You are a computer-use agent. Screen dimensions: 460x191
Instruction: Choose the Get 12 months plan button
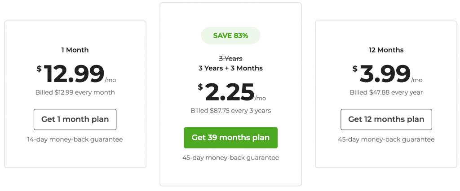point(386,120)
